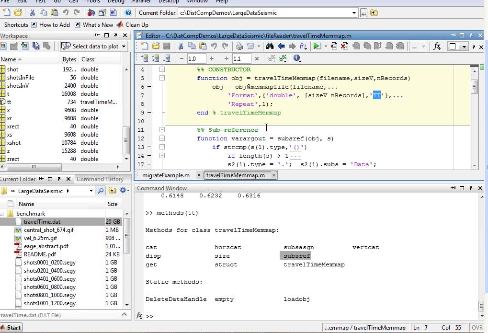Show cell mode info icon
The image size is (488, 333).
[x=296, y=58]
